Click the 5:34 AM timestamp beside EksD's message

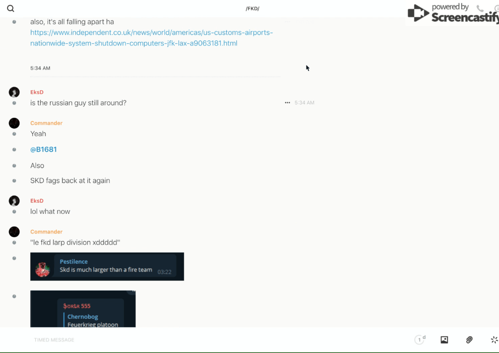coord(304,103)
